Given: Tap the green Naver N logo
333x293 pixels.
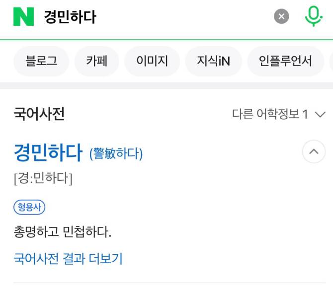Looking at the screenshot, I should 23,16.
